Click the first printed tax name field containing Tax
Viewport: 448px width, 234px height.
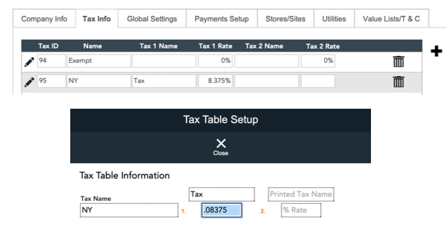tap(222, 195)
